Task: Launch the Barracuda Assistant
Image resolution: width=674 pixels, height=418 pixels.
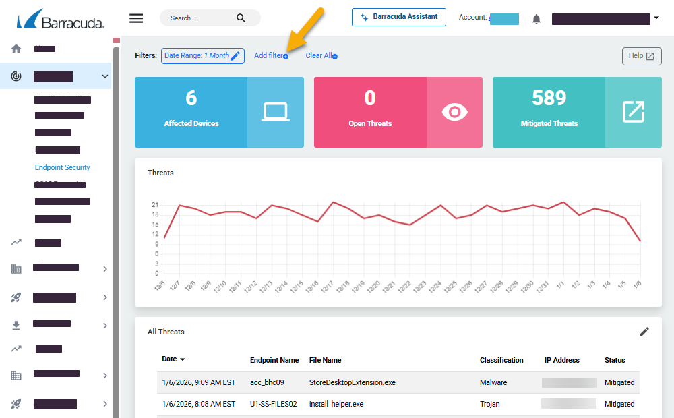Action: (x=398, y=17)
